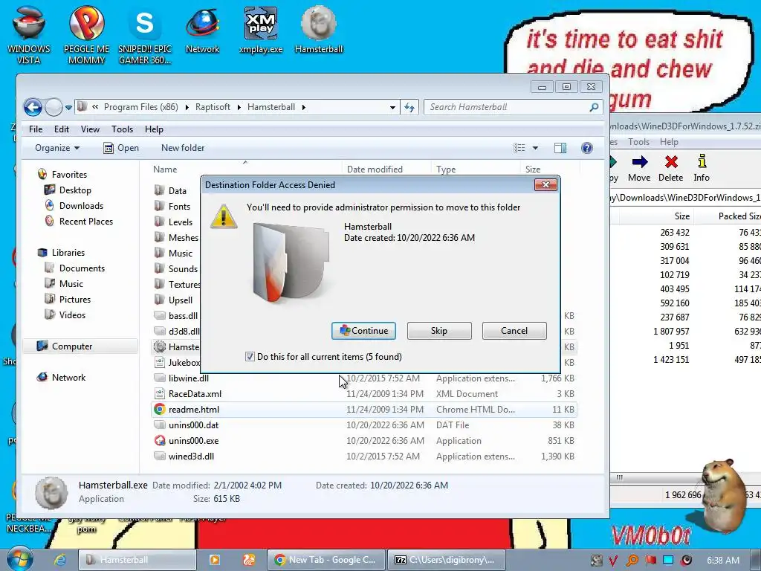Screen dimensions: 761x571
Task: Sort by the Name column header
Action: [x=247, y=169]
